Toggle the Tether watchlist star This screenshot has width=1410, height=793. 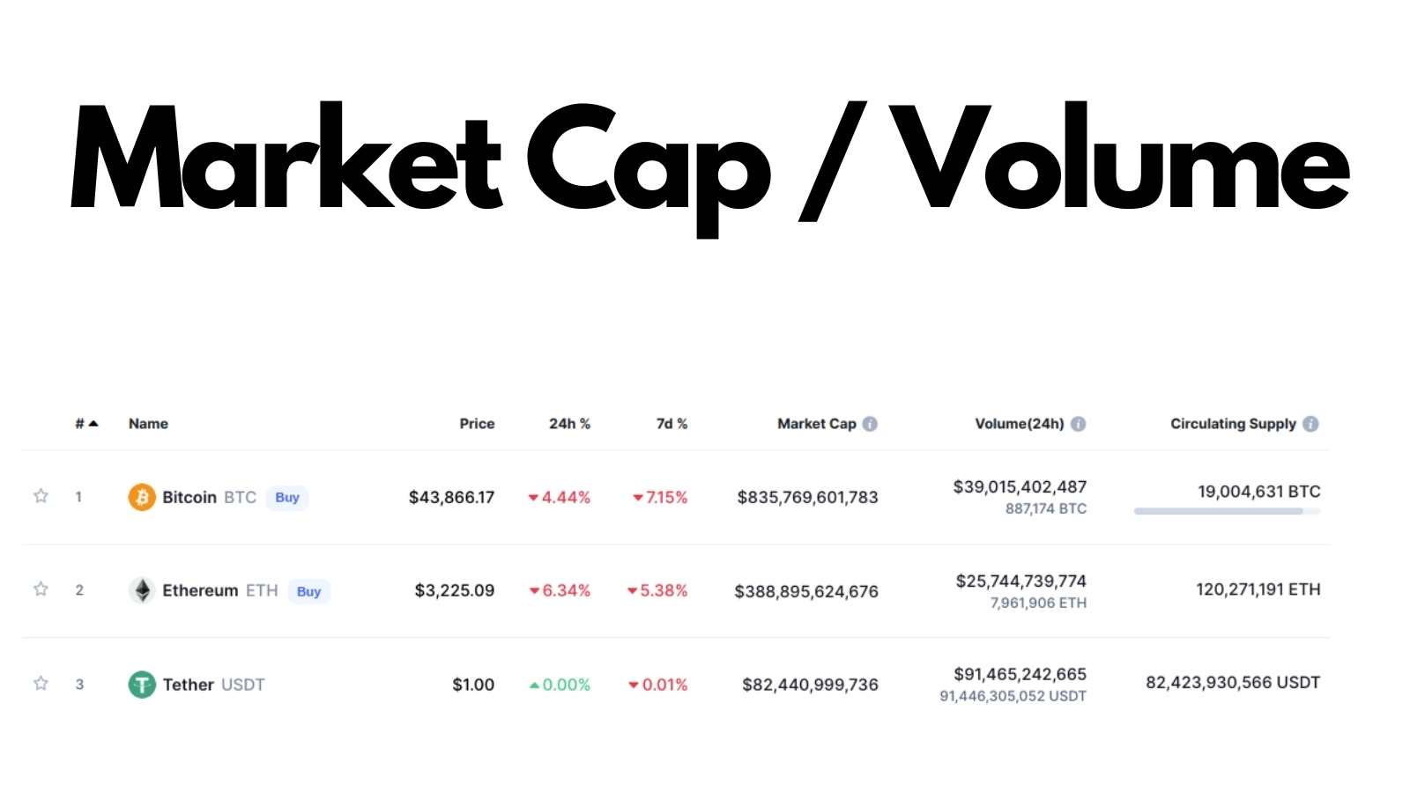41,684
